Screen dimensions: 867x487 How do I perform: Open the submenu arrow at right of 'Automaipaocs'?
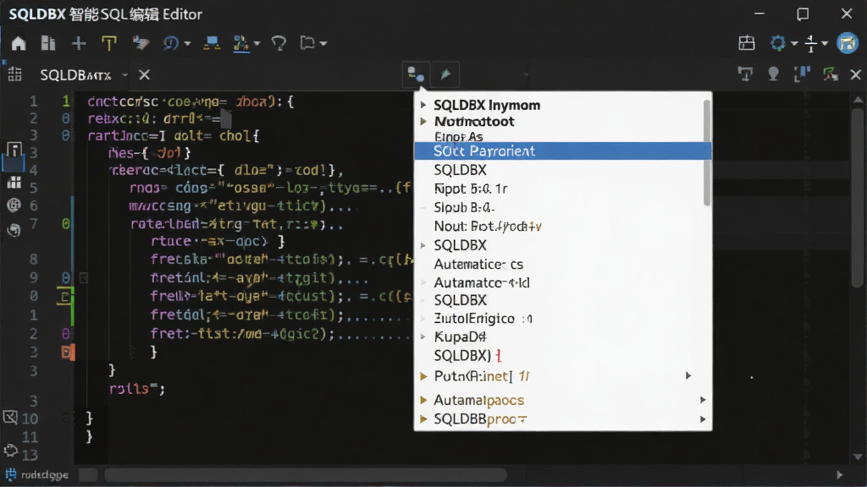[x=703, y=400]
